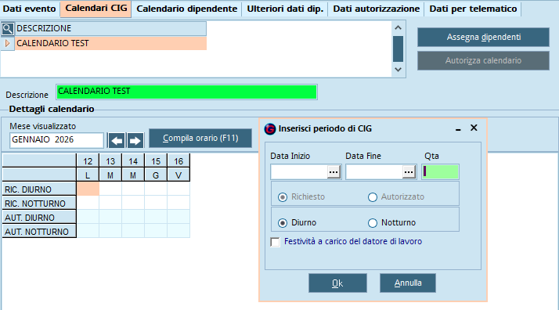Click into the Data Inizio field
The height and width of the screenshot is (310, 559).
point(299,172)
